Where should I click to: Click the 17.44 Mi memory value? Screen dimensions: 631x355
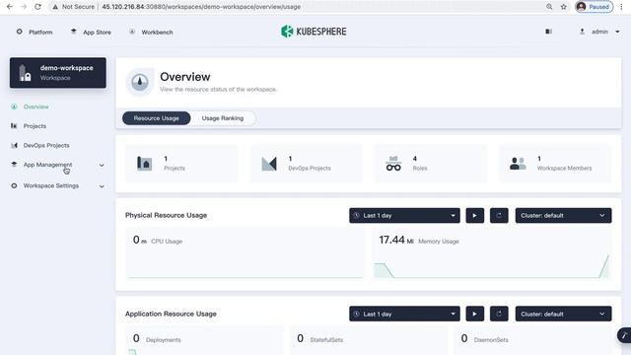pos(396,240)
